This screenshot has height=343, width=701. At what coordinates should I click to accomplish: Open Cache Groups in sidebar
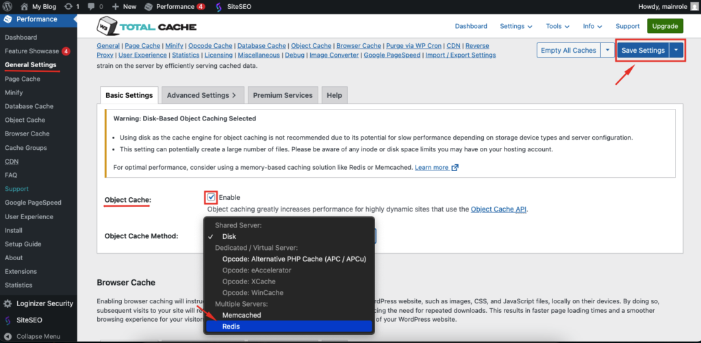coord(25,148)
